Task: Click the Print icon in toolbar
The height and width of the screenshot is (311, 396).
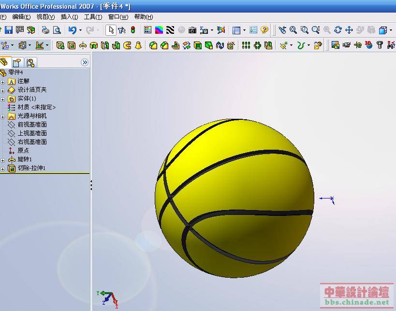Action: [x=45, y=30]
